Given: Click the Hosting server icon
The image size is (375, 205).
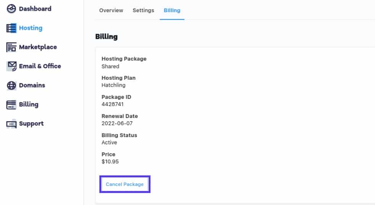Looking at the screenshot, I should click(11, 28).
